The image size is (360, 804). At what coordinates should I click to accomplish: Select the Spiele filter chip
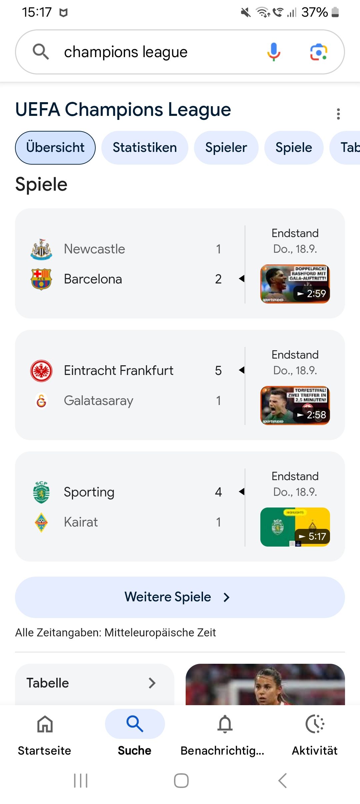tap(294, 148)
